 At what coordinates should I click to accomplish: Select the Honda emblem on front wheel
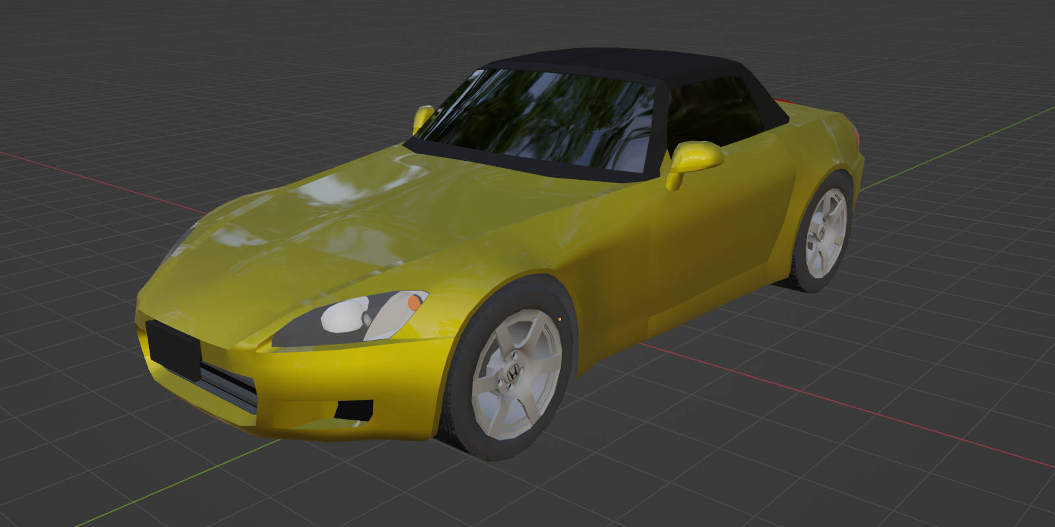click(x=511, y=374)
